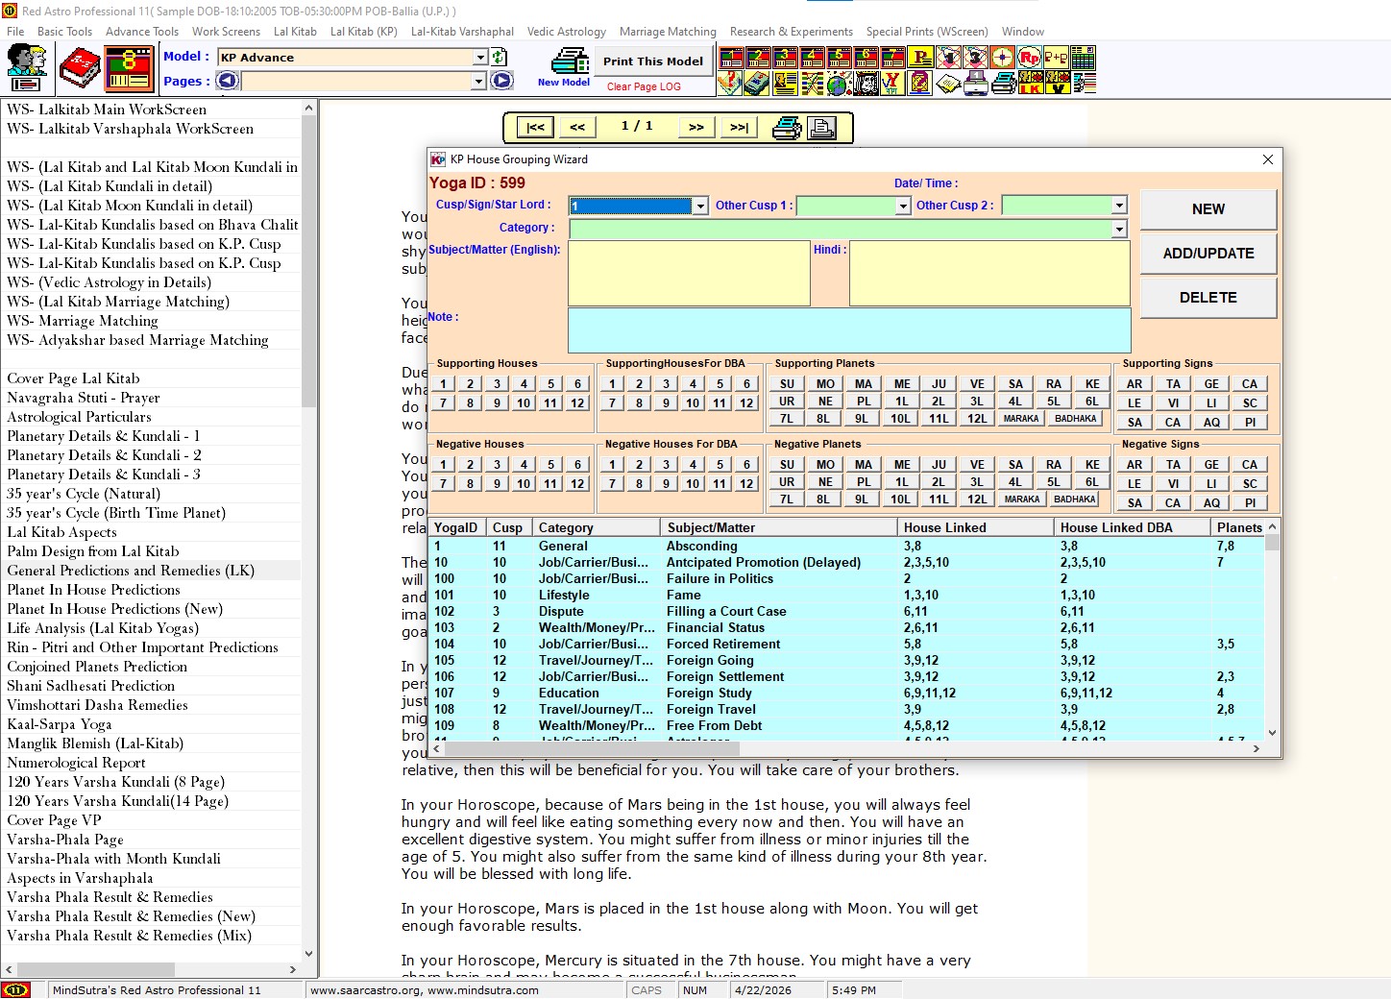This screenshot has height=999, width=1391.
Task: Click the compass crosshair toolbar icon
Action: 1003,57
